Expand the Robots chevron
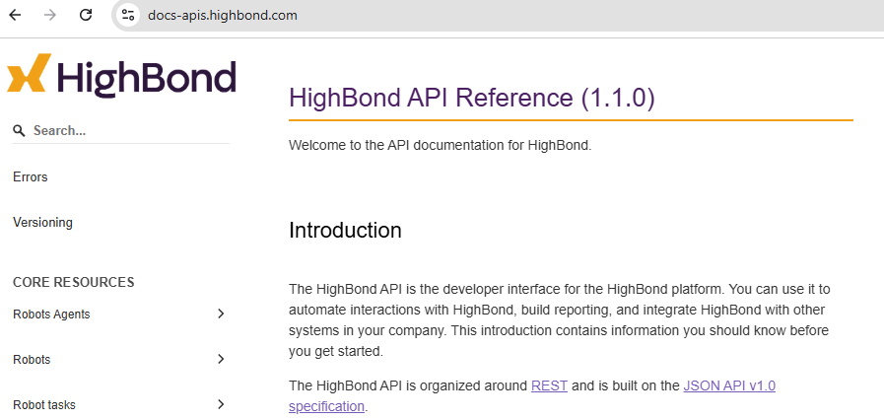 (x=221, y=359)
